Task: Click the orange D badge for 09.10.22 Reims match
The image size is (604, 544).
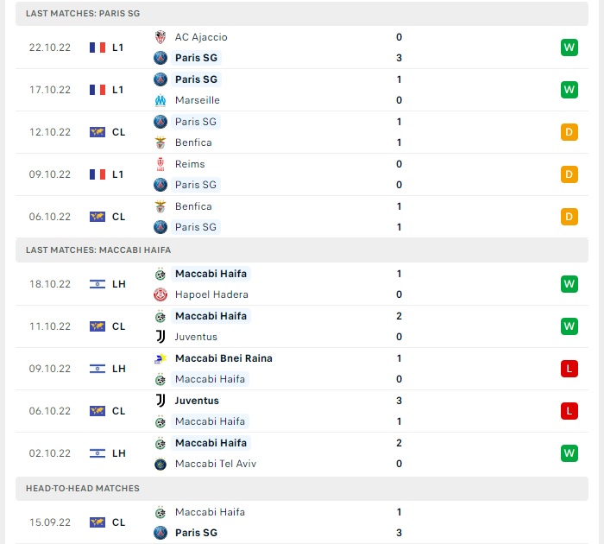Action: point(569,174)
